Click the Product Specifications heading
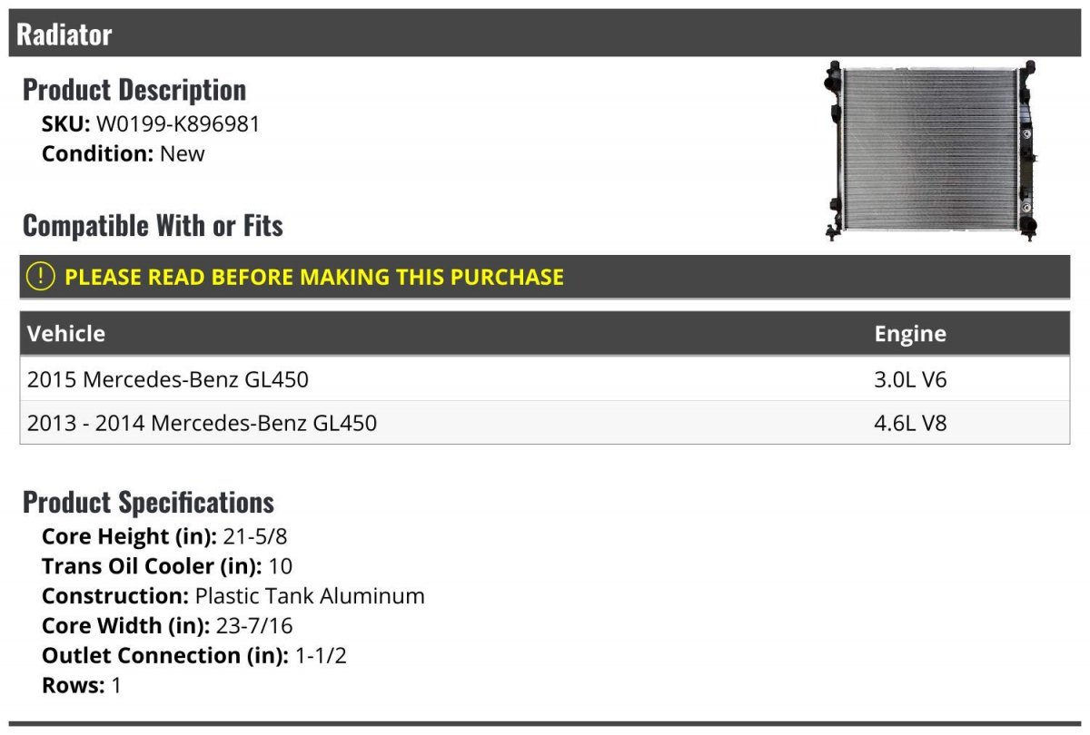This screenshot has height=735, width=1090. pyautogui.click(x=148, y=502)
